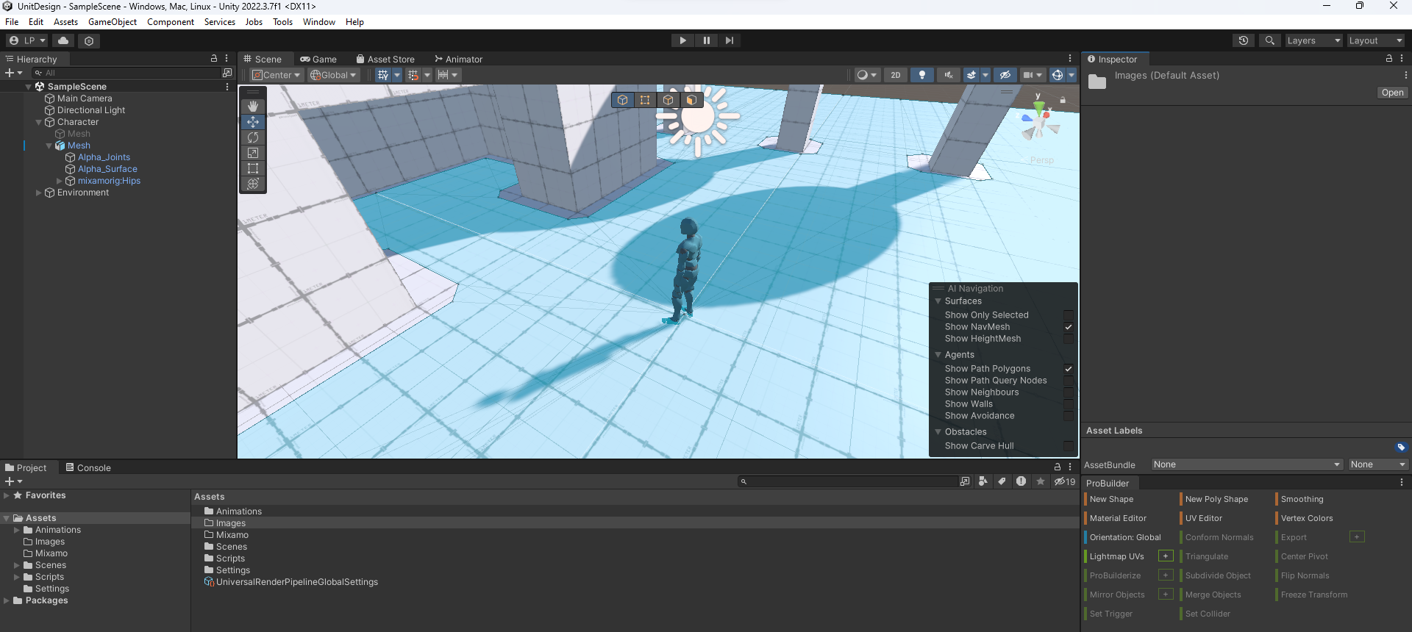
Task: Switch to ProBuilder Face selection mode
Action: (691, 100)
